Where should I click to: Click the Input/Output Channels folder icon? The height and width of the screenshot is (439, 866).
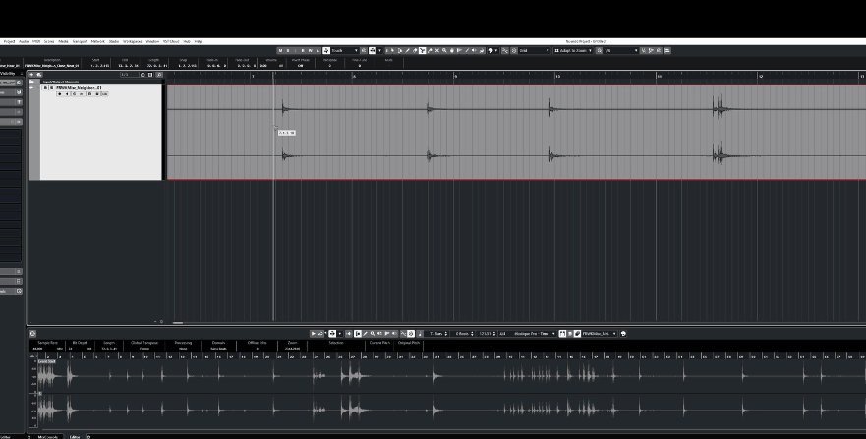(32, 82)
